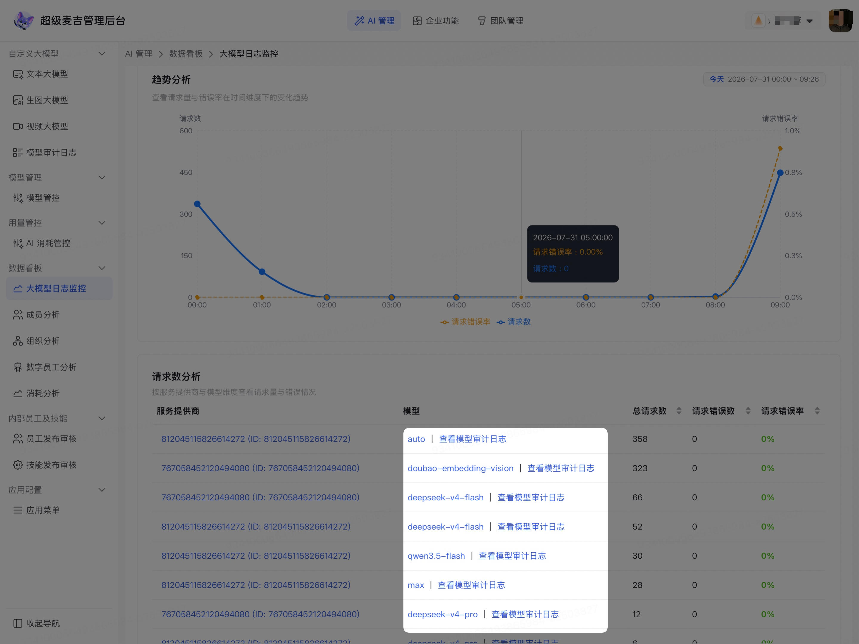Image resolution: width=859 pixels, height=644 pixels.
Task: Select 大模型日志监控 in sidebar
Action: click(59, 288)
